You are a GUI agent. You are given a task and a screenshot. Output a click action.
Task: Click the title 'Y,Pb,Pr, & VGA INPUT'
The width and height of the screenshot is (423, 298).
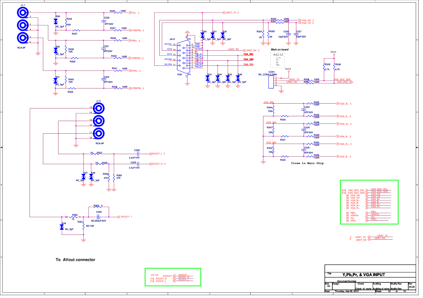363,275
